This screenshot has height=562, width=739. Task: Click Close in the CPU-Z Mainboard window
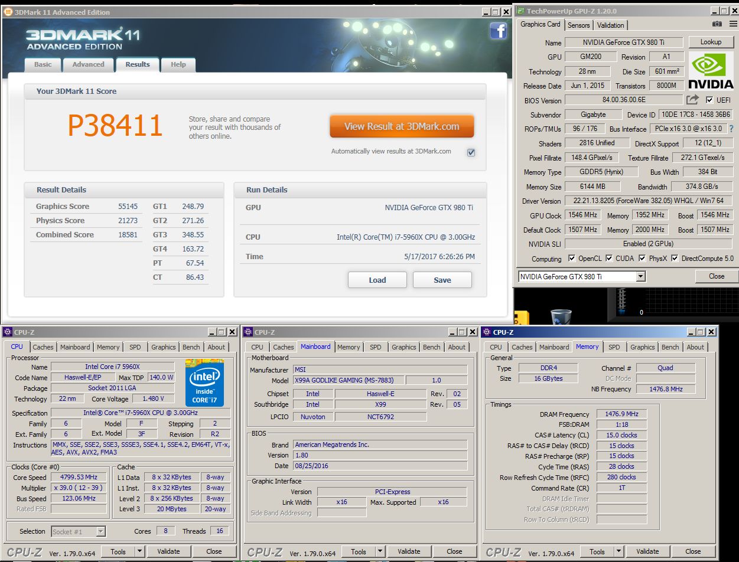point(454,551)
